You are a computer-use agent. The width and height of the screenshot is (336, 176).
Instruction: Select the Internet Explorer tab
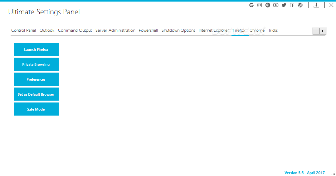pos(214,30)
